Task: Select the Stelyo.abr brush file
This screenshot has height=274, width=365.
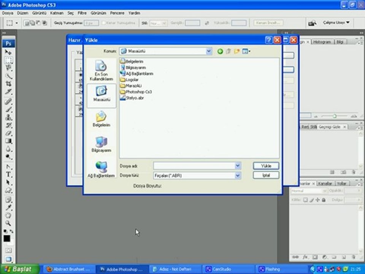Action: coord(134,98)
